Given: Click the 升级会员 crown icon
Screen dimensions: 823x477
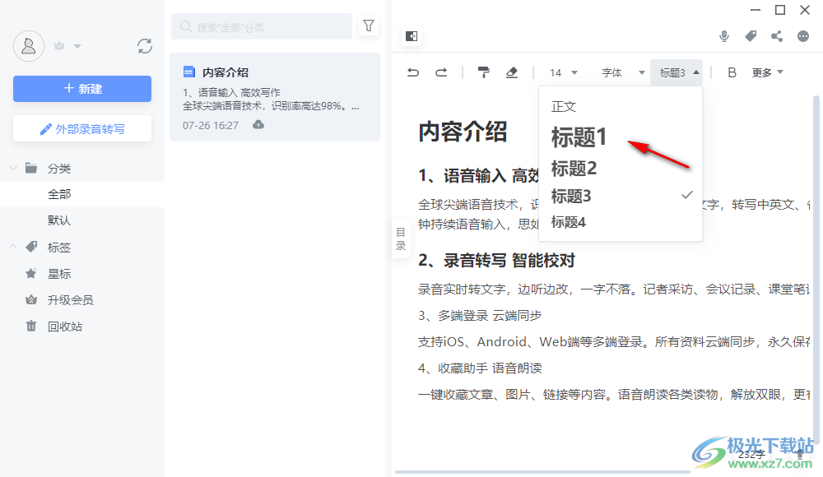Looking at the screenshot, I should (x=31, y=299).
